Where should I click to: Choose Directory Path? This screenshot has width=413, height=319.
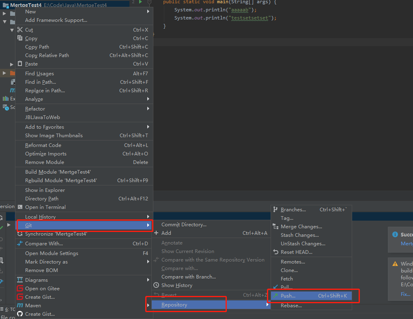tap(84, 199)
